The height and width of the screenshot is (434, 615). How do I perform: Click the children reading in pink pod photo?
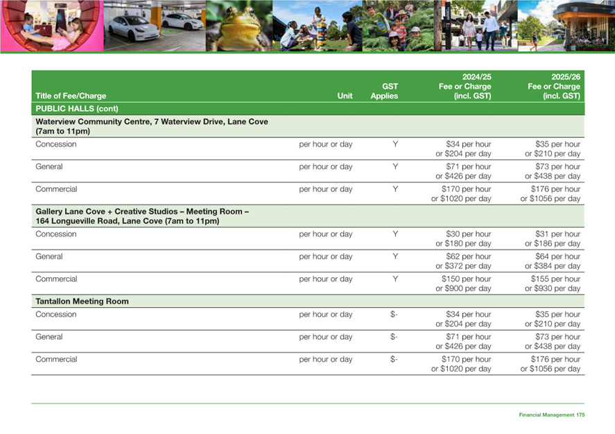pos(52,26)
